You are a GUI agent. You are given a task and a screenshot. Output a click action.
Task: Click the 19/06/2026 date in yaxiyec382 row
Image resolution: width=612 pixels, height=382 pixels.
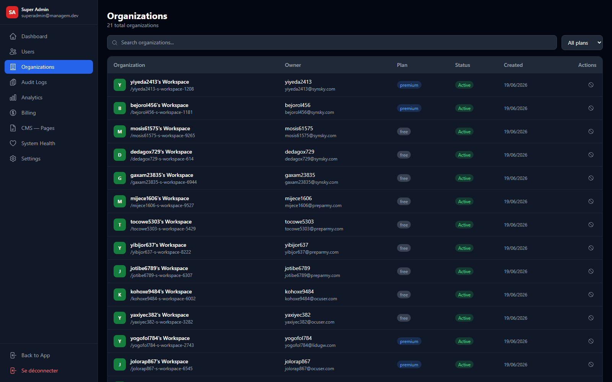[516, 318]
